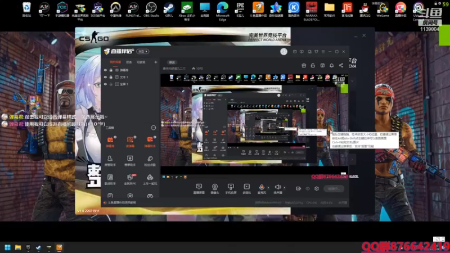
Task: Open WeGame desktop shortcut
Action: click(x=382, y=10)
